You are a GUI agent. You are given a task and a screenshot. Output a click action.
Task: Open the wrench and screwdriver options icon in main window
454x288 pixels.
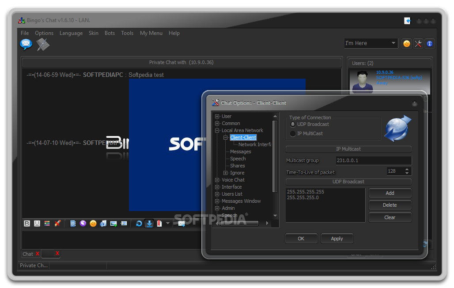[x=418, y=44]
